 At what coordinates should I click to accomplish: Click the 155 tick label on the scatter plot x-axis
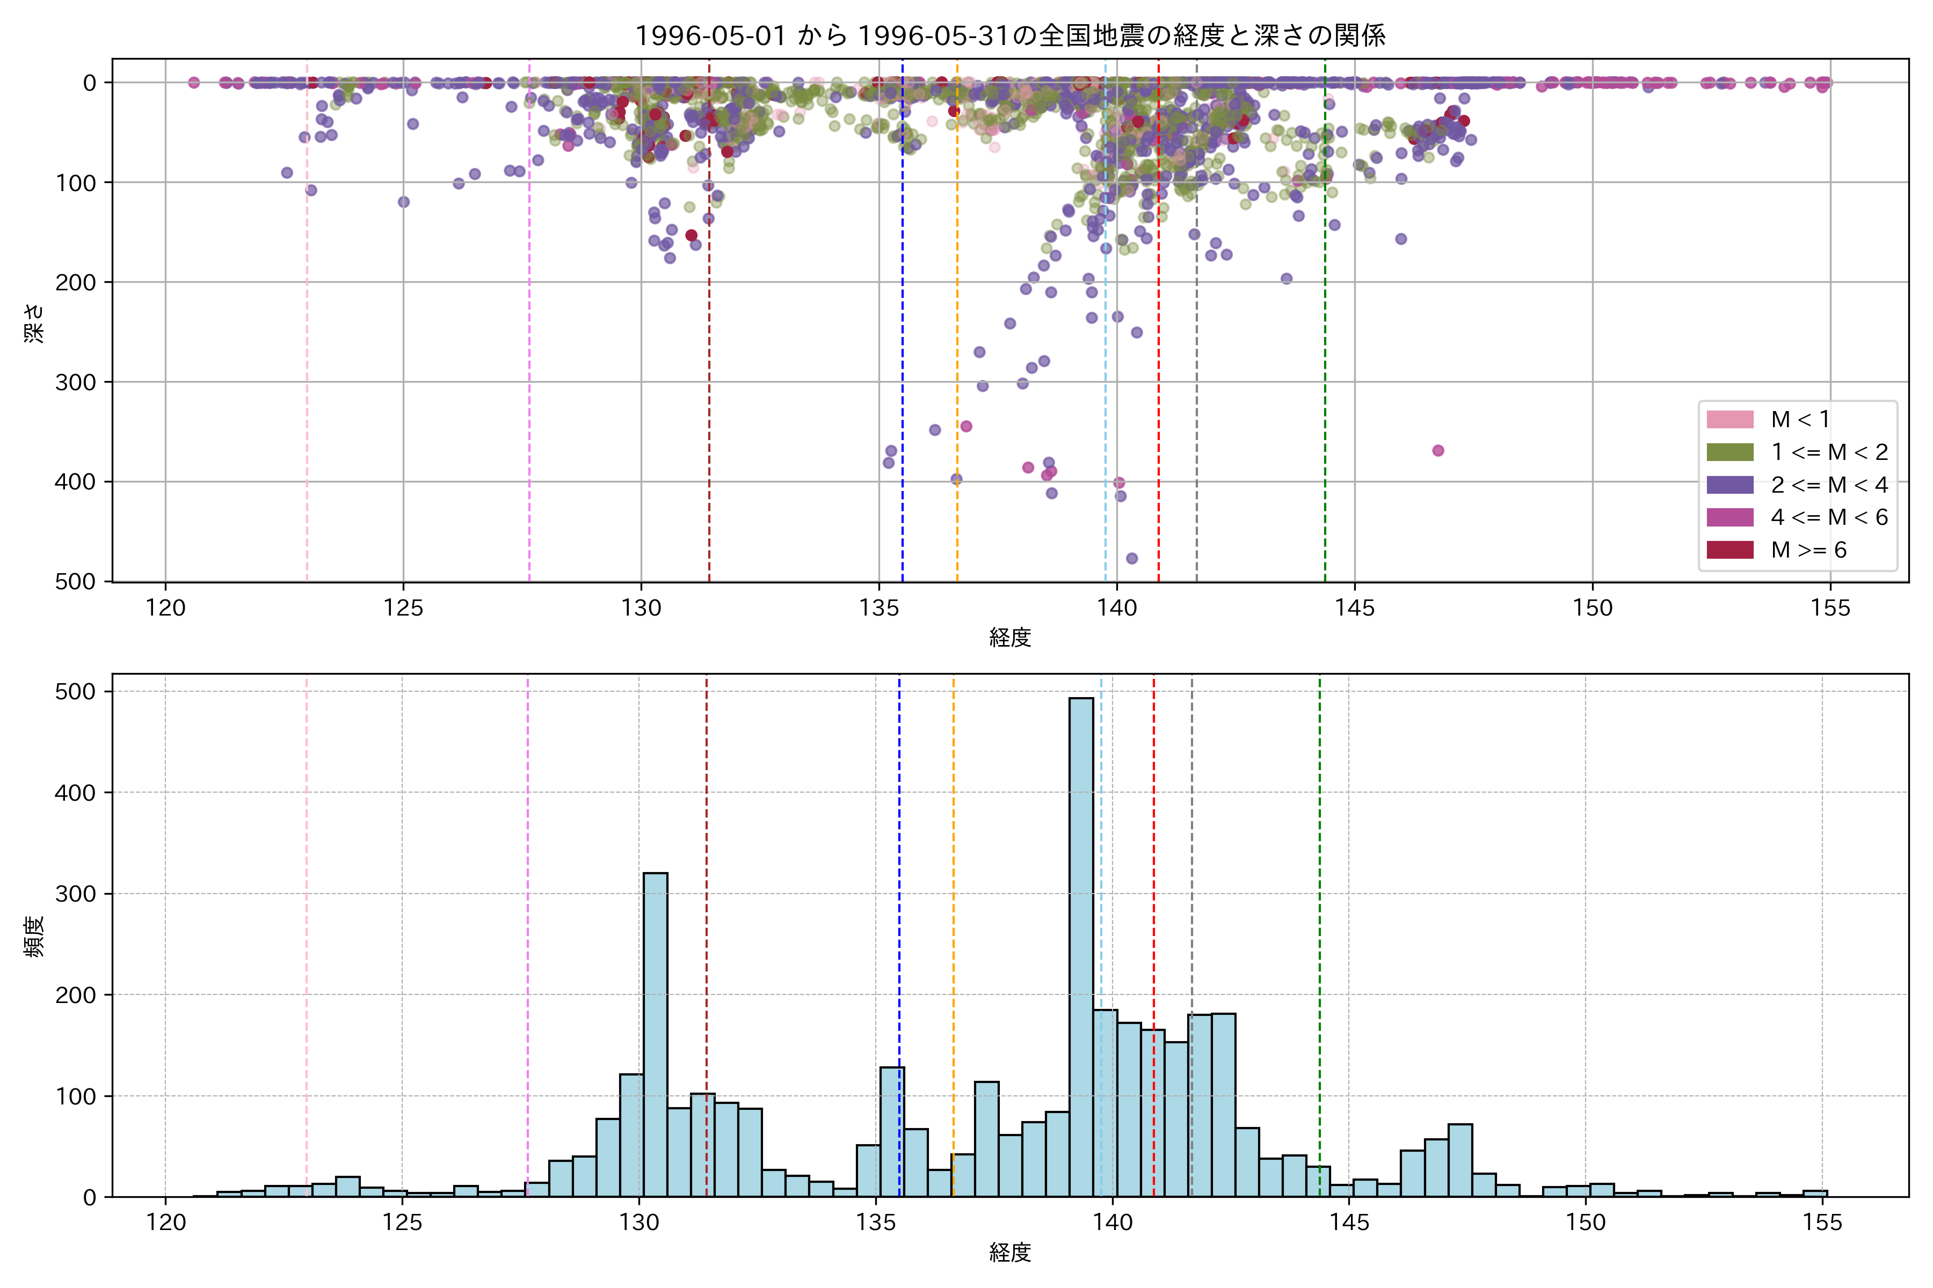click(1830, 608)
